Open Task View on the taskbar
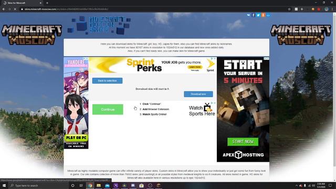Screen dimensions: 336x189 [x=81, y=185]
